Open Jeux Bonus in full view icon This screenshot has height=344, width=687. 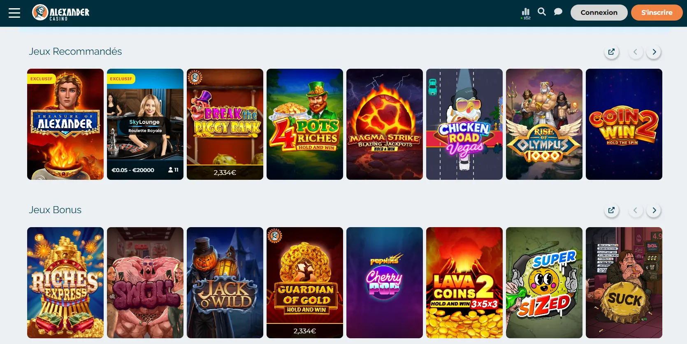611,210
